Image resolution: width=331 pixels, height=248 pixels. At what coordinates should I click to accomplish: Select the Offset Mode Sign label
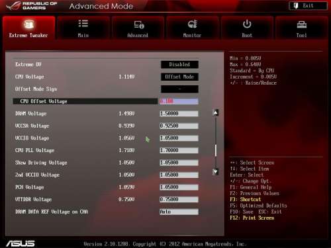[x=36, y=89]
